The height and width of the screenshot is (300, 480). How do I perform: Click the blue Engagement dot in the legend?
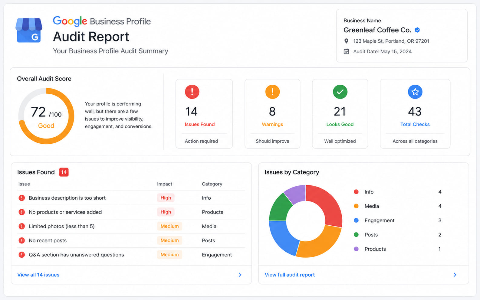pyautogui.click(x=356, y=220)
